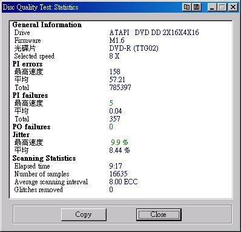This screenshot has height=232, width=241.
Task: Click the 'Selected speed' label
Action: click(x=35, y=56)
